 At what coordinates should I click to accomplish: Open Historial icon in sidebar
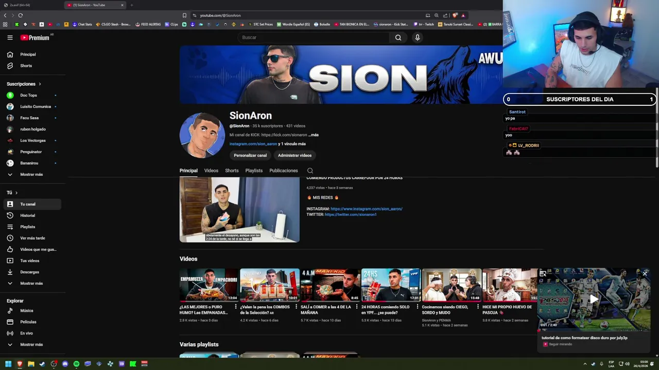tap(10, 215)
